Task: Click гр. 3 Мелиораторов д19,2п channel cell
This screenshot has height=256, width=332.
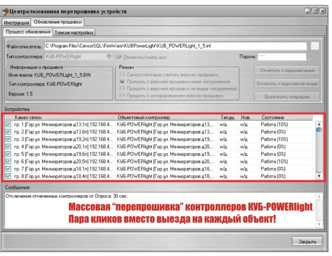Action: [x=64, y=139]
